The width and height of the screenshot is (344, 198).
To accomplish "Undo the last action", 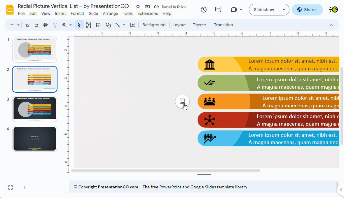I will [27, 25].
